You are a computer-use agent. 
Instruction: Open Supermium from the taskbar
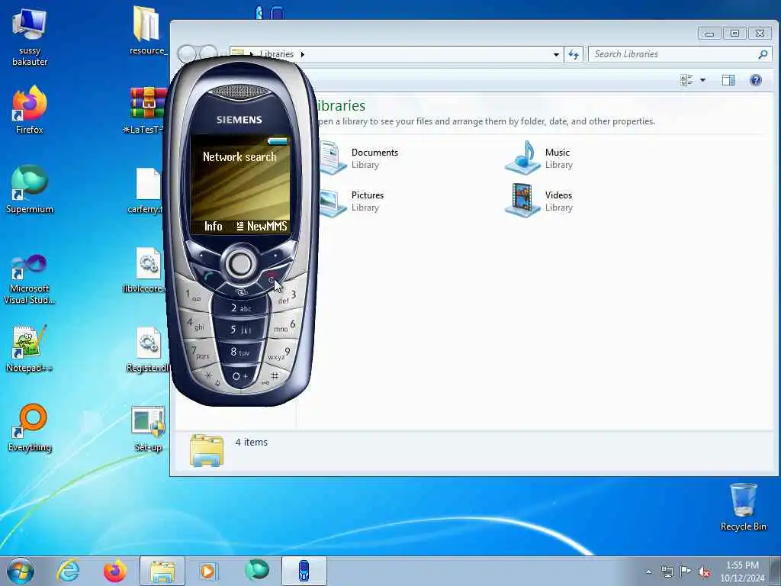tap(257, 570)
